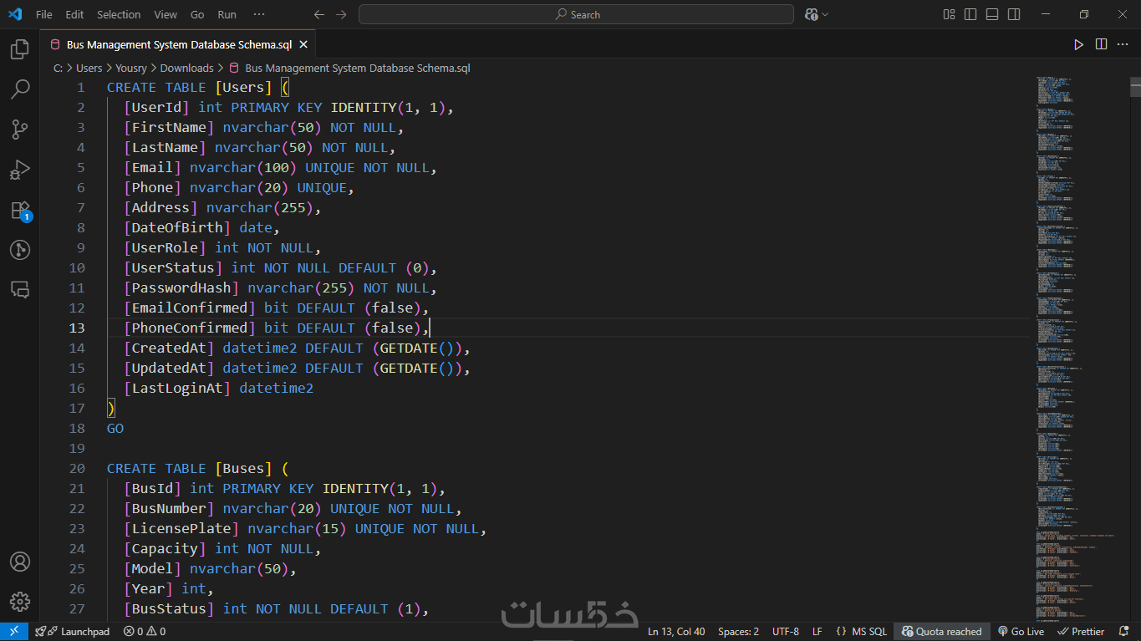
Task: Close the Bus Management System Schema tab
Action: click(x=303, y=45)
